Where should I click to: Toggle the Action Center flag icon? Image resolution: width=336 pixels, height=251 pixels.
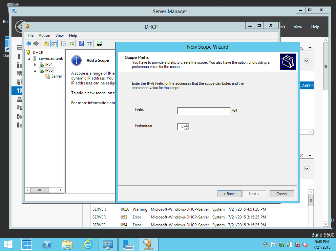[274, 244]
